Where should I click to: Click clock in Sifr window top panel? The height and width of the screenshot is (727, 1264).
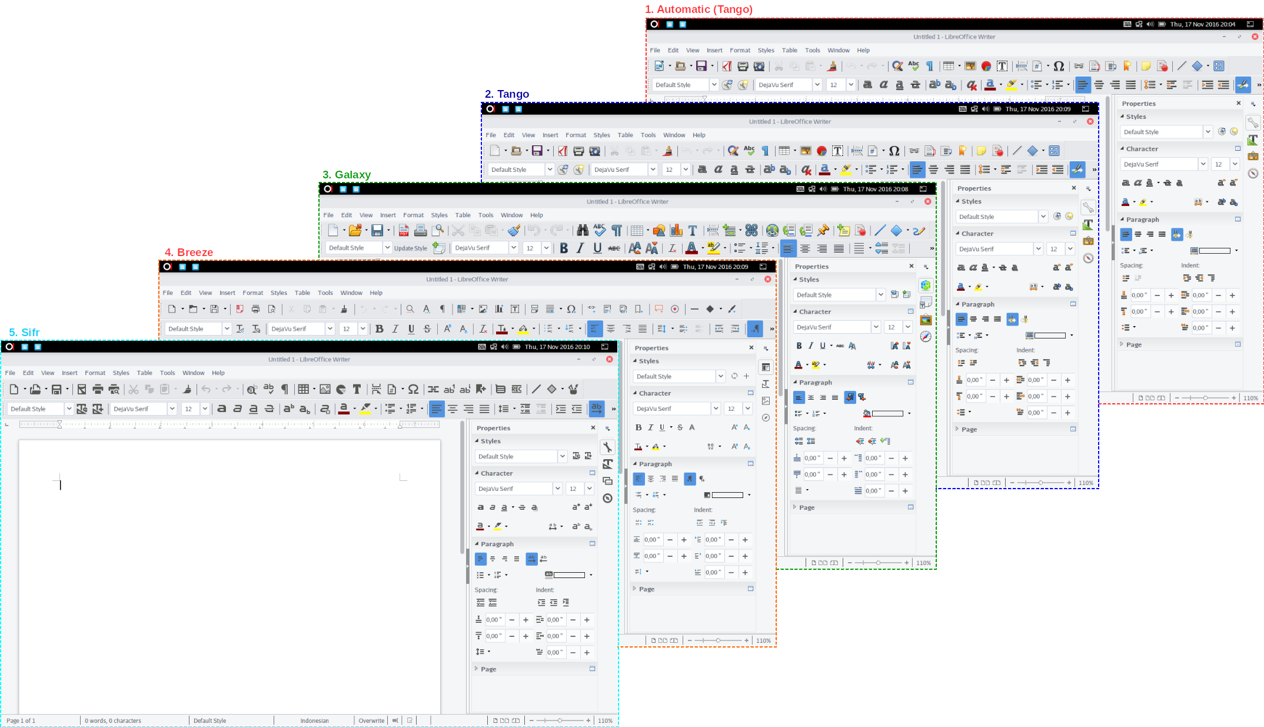(557, 347)
